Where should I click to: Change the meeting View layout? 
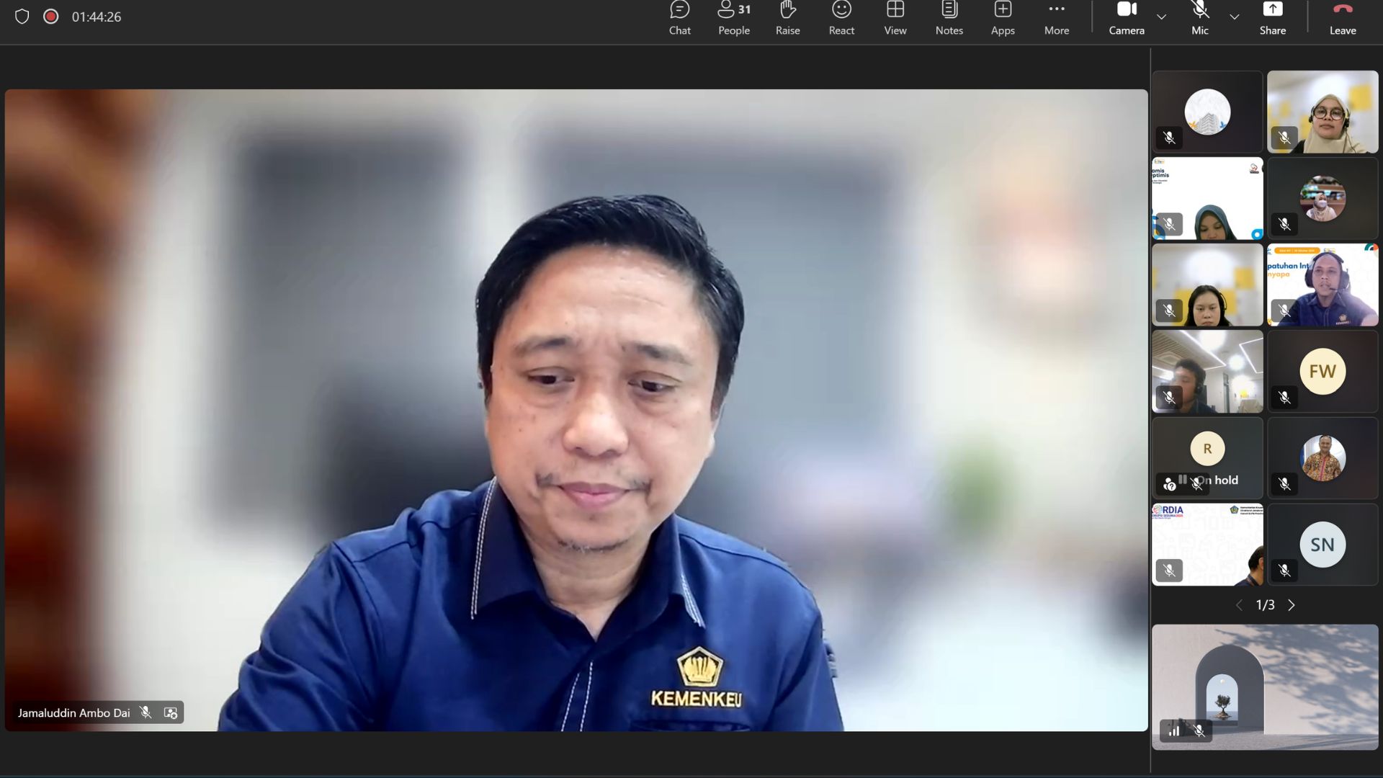(895, 19)
